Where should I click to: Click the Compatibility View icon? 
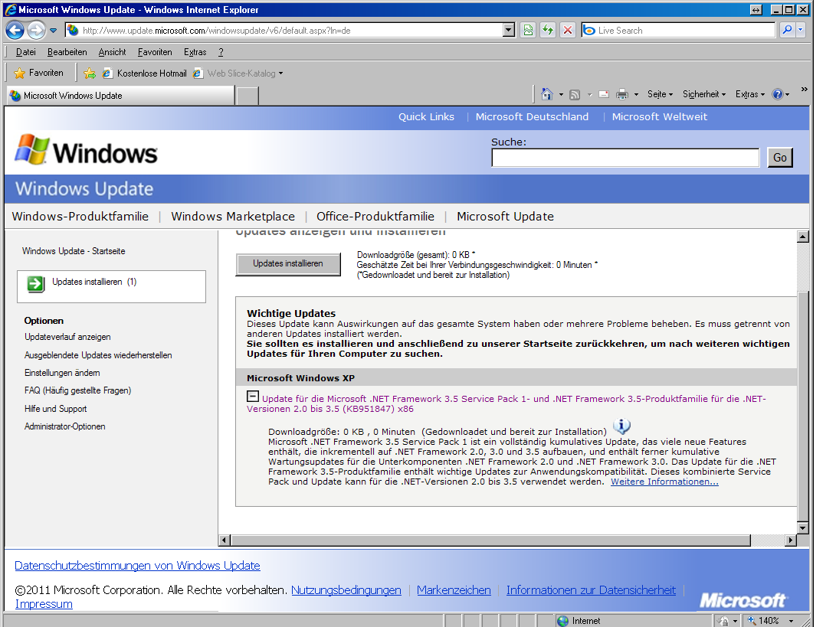(528, 31)
